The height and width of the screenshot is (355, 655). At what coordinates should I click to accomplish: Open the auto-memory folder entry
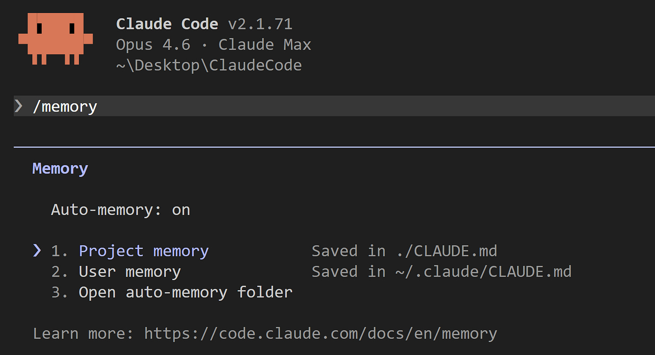point(185,292)
